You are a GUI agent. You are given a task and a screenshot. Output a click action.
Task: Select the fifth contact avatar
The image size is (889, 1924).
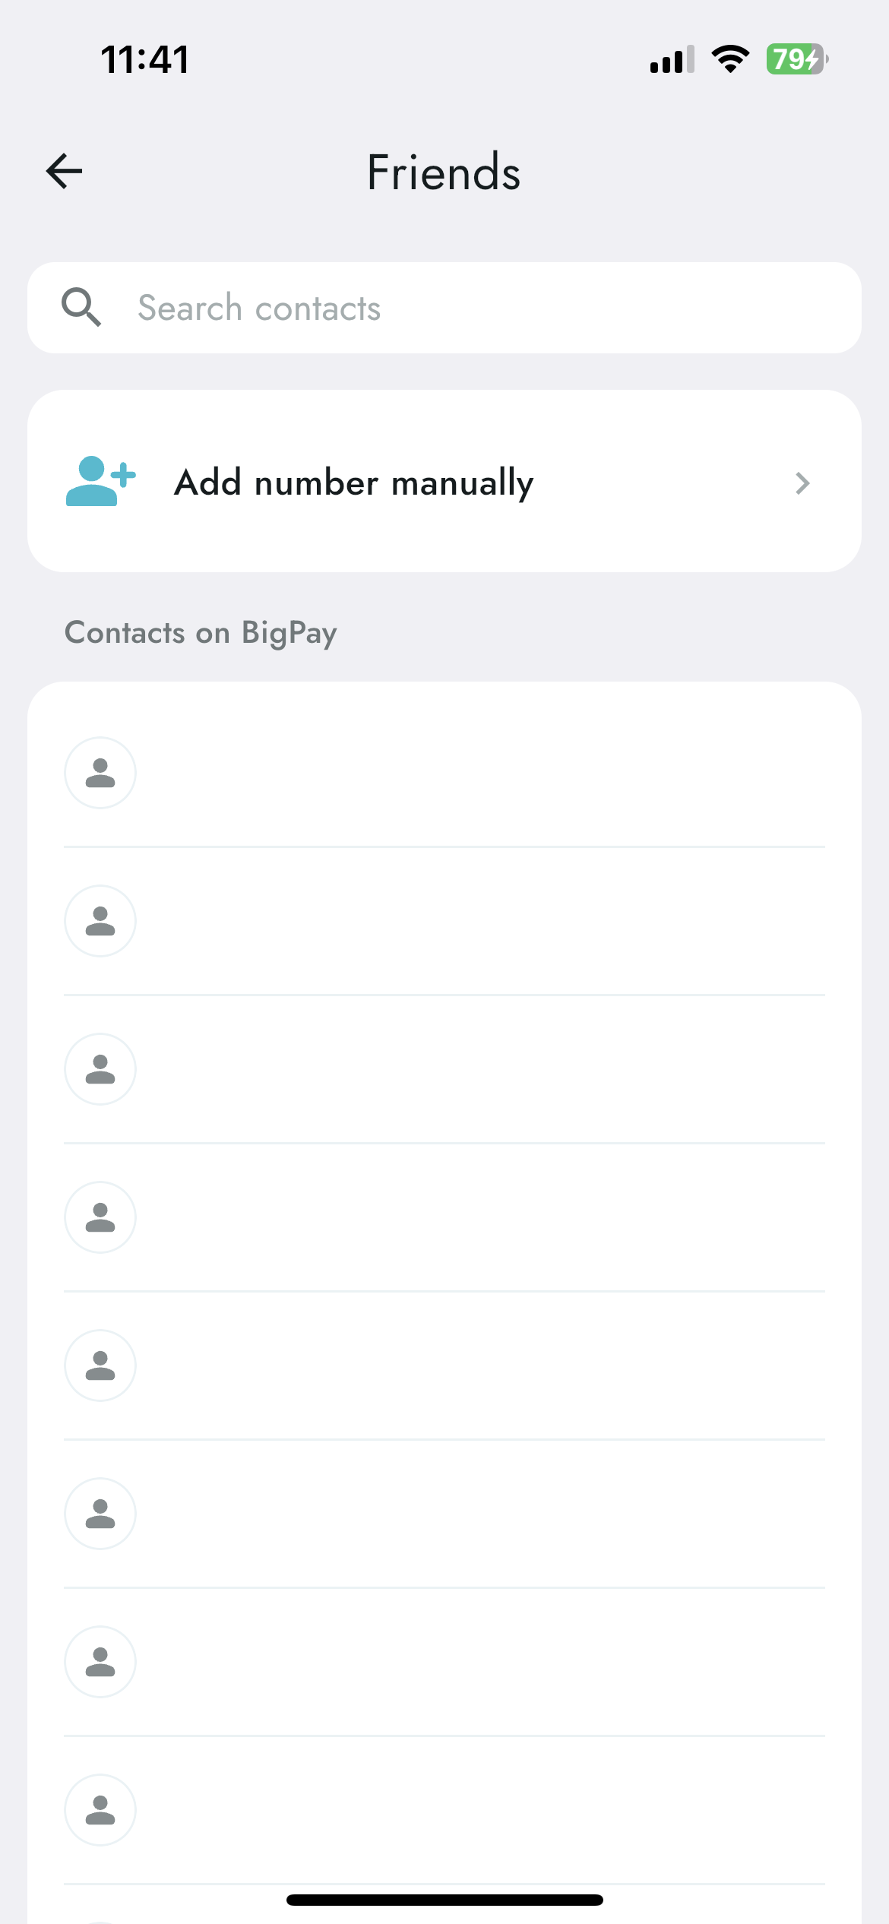100,1365
